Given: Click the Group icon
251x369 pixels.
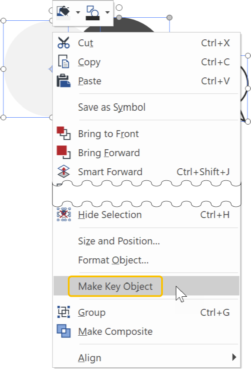Looking at the screenshot, I should tap(63, 312).
